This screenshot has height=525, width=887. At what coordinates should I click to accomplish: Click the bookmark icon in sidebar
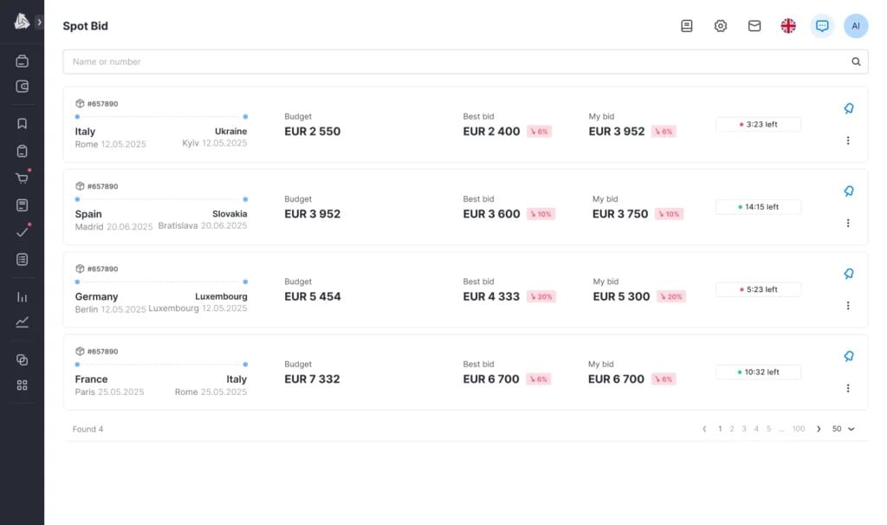pyautogui.click(x=23, y=124)
